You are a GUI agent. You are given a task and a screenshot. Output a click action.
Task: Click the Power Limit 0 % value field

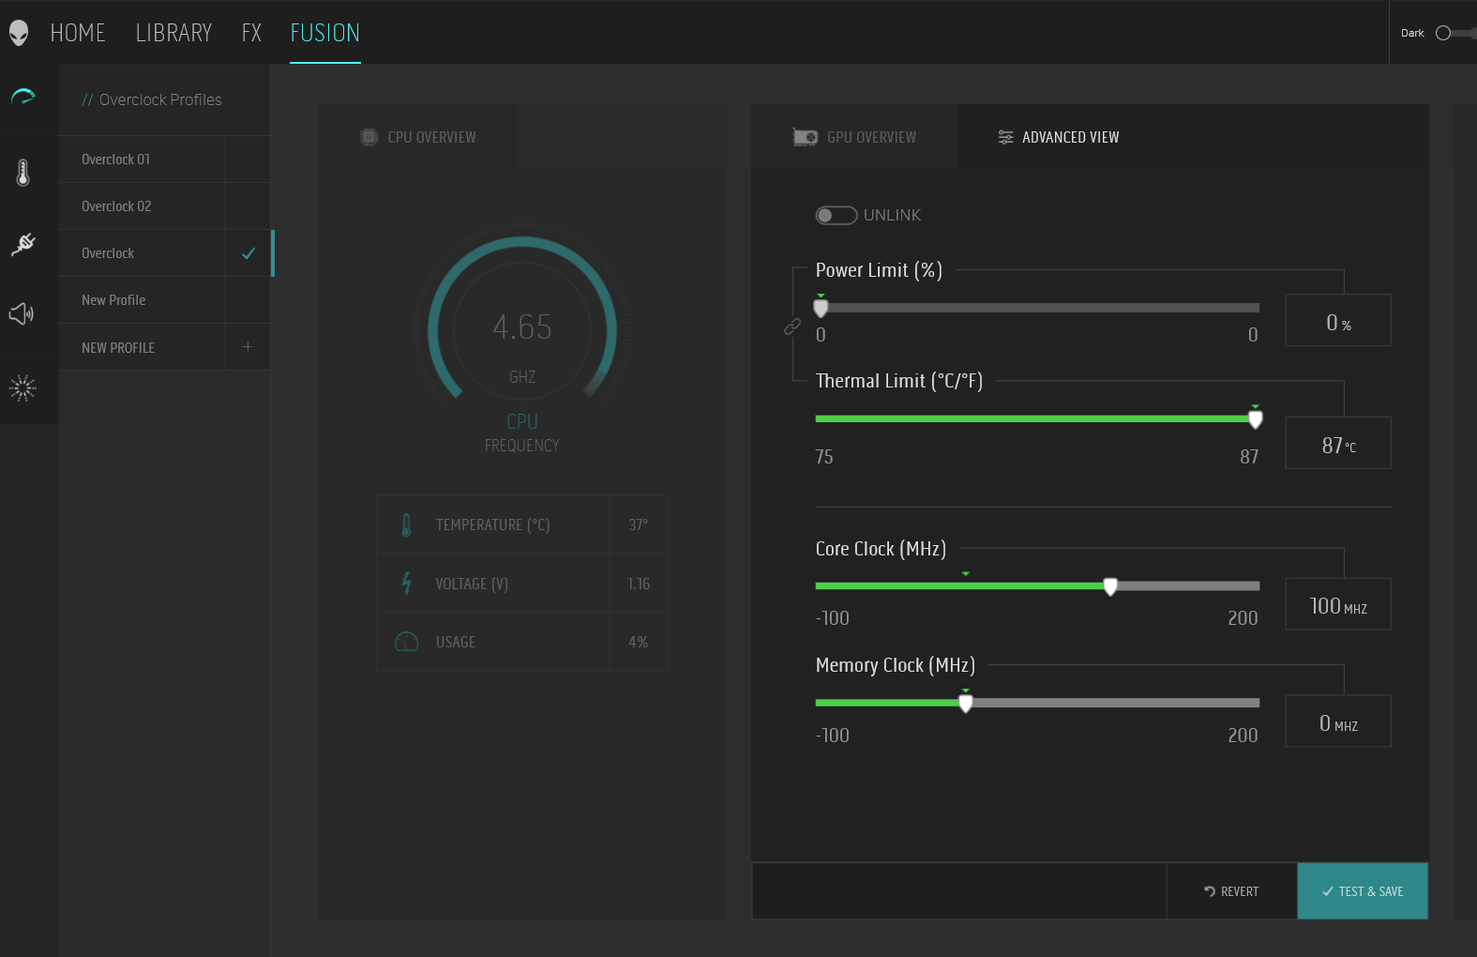[x=1338, y=320]
